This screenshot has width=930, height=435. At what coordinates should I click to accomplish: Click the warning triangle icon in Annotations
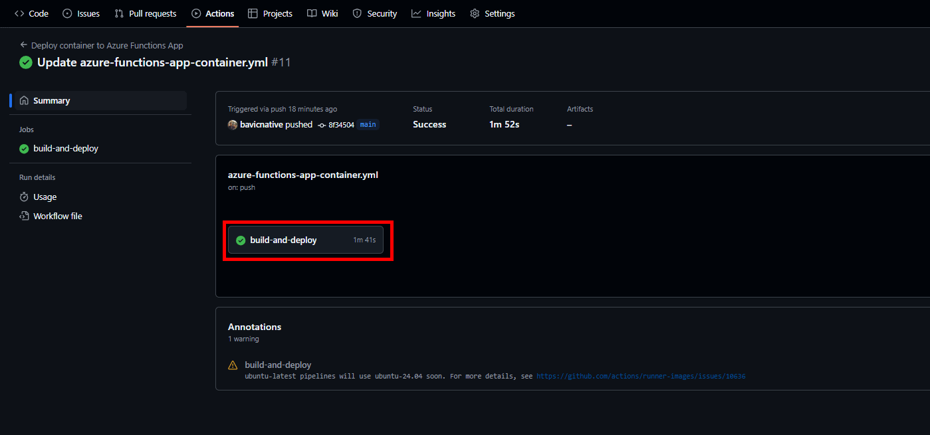233,365
